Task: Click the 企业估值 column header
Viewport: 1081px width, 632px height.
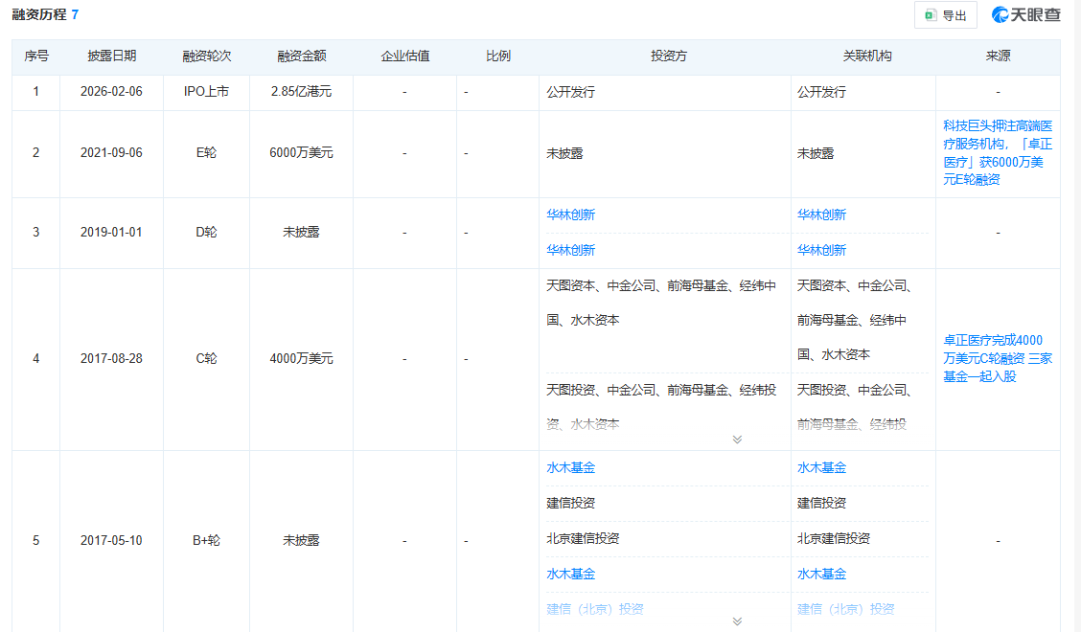Action: 405,56
